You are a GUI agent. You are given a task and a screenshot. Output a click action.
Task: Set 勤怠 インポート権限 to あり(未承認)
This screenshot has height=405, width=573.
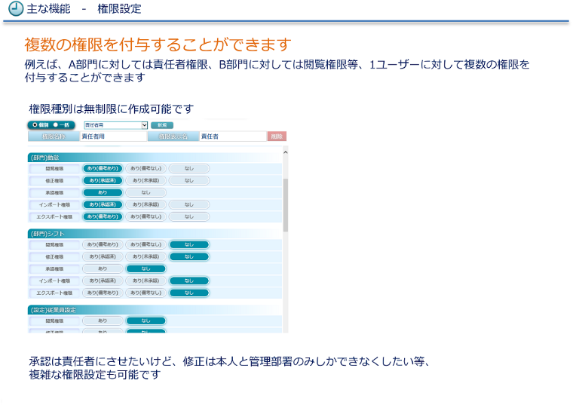(x=145, y=204)
